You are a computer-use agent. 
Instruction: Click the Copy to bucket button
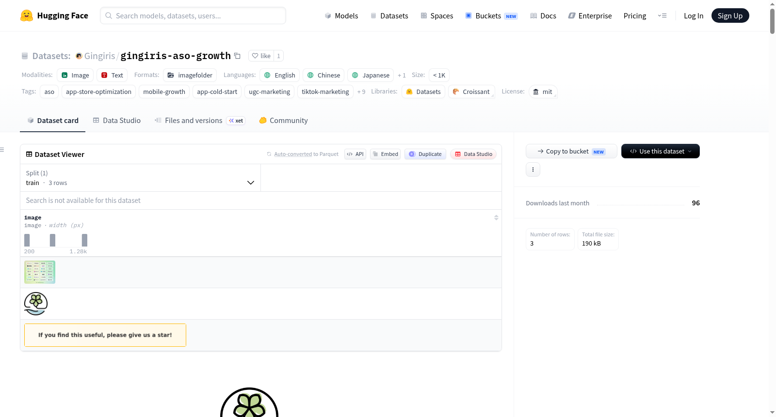pyautogui.click(x=571, y=151)
